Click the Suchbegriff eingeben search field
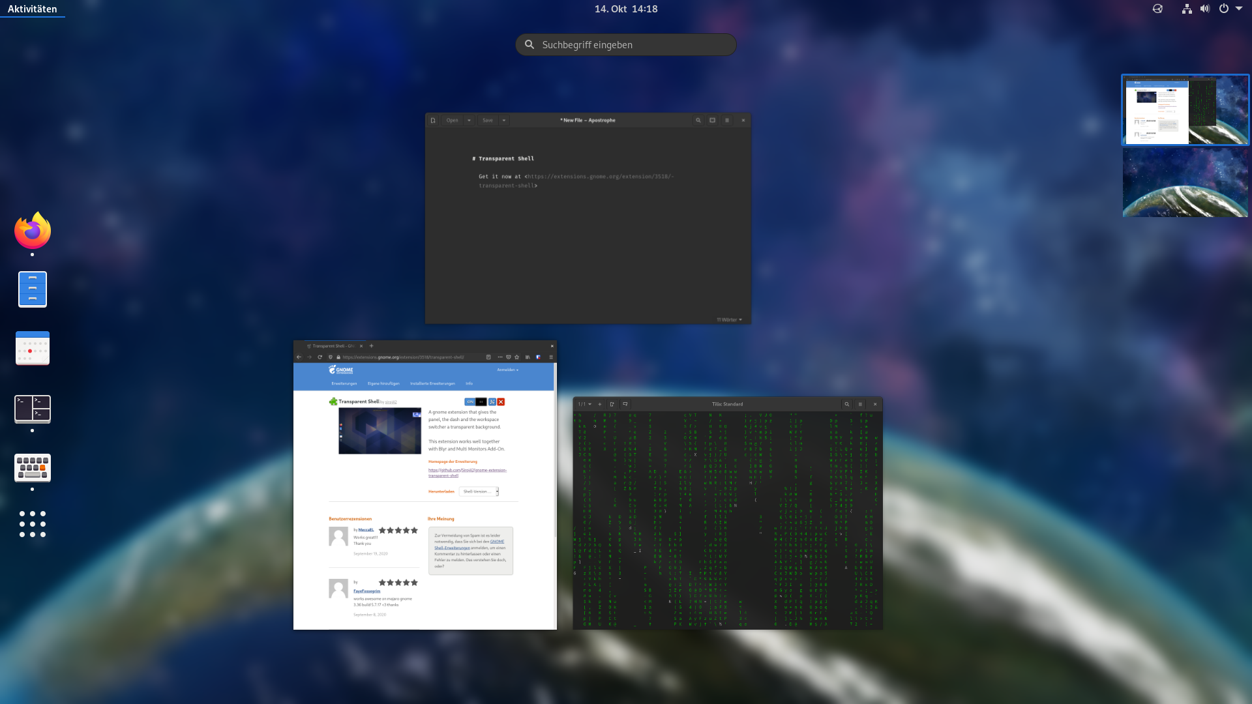The image size is (1252, 704). 626,44
